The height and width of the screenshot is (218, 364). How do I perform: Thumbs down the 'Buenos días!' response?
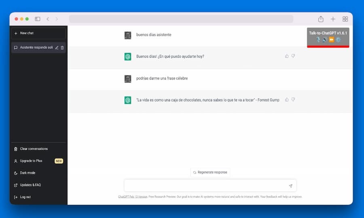[x=293, y=56]
